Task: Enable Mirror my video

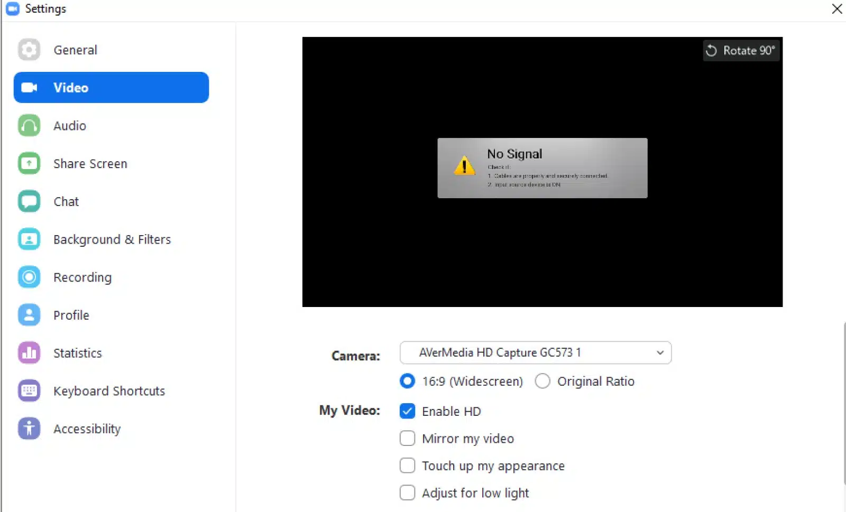Action: click(x=407, y=439)
